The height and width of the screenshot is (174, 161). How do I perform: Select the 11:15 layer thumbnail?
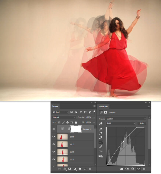[62, 159]
